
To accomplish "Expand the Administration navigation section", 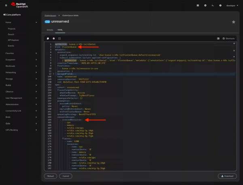I will point(21,104).
